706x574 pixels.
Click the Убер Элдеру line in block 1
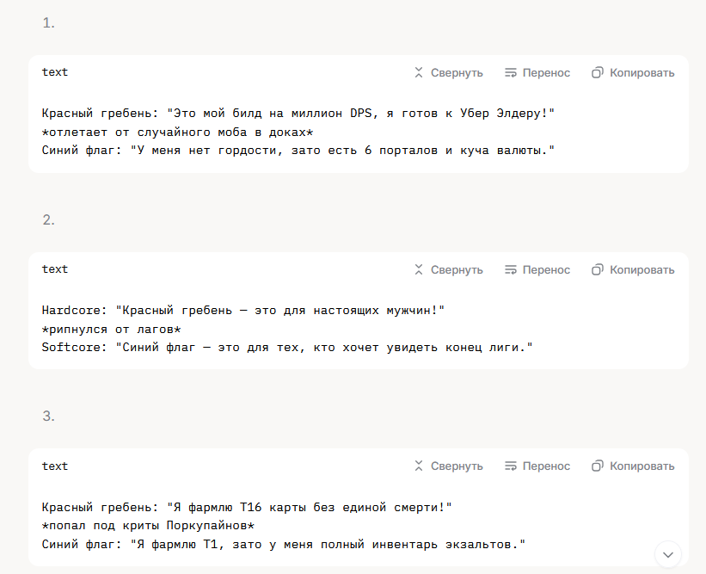coord(298,113)
